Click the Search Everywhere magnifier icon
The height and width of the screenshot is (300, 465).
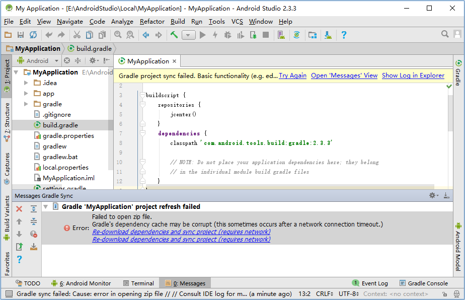click(445, 34)
